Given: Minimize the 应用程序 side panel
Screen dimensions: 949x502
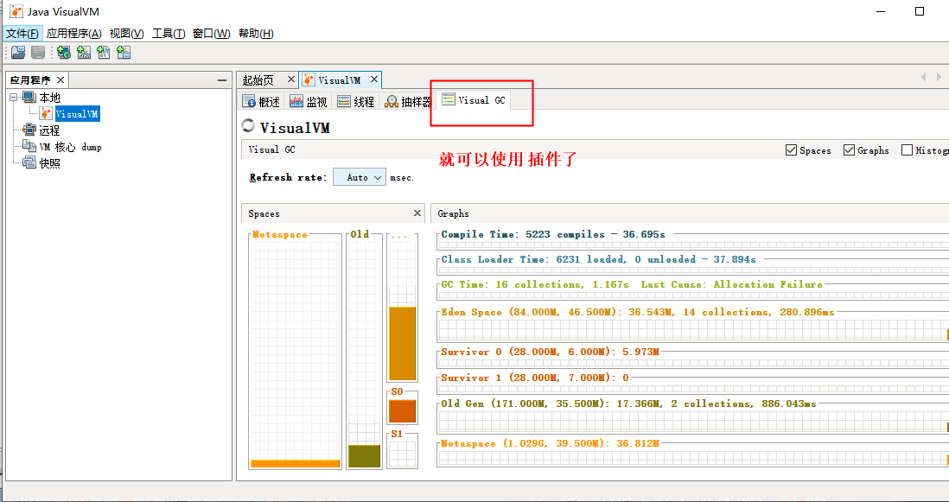Looking at the screenshot, I should tap(222, 79).
